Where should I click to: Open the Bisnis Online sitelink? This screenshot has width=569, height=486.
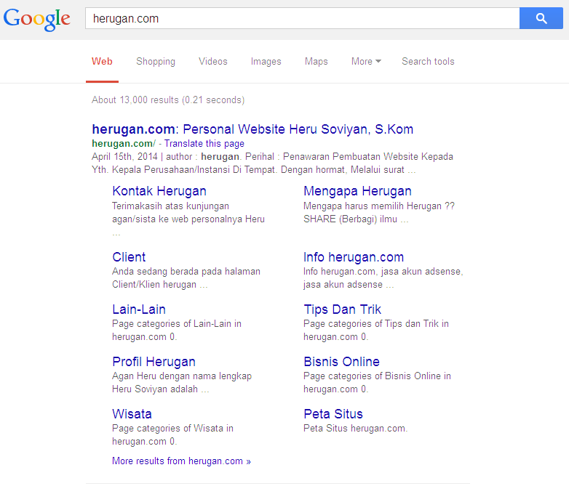tap(341, 362)
